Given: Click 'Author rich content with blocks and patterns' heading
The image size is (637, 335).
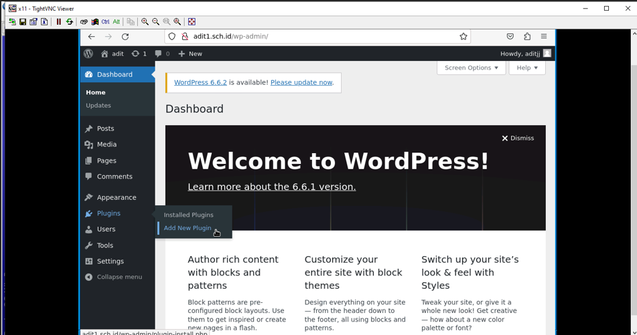Looking at the screenshot, I should [x=233, y=273].
